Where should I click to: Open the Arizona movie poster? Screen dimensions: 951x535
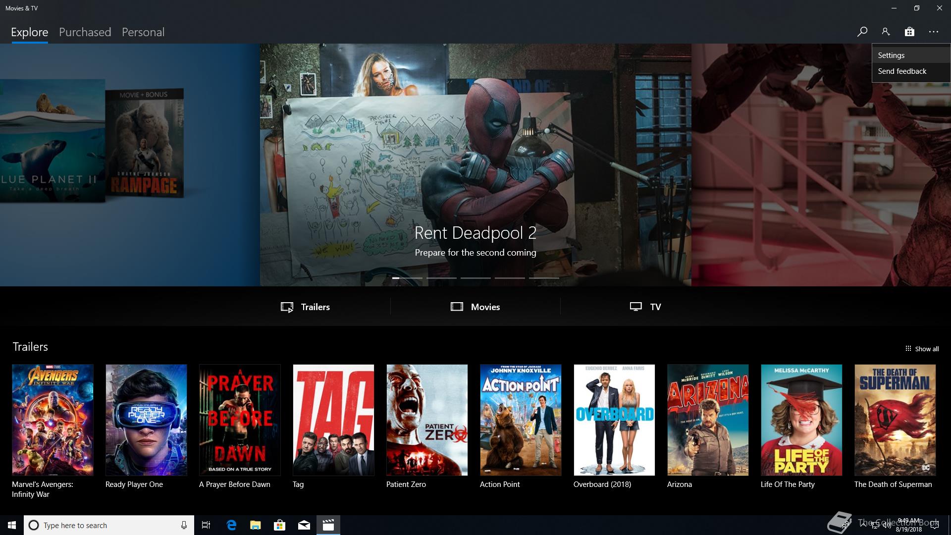click(x=708, y=420)
